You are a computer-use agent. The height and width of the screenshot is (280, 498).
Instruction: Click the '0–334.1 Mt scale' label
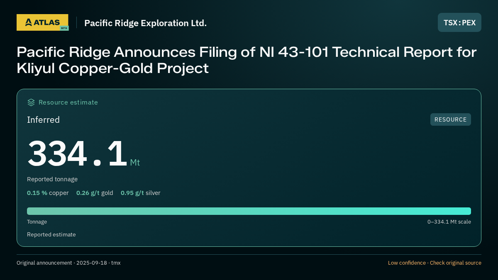[x=449, y=222]
